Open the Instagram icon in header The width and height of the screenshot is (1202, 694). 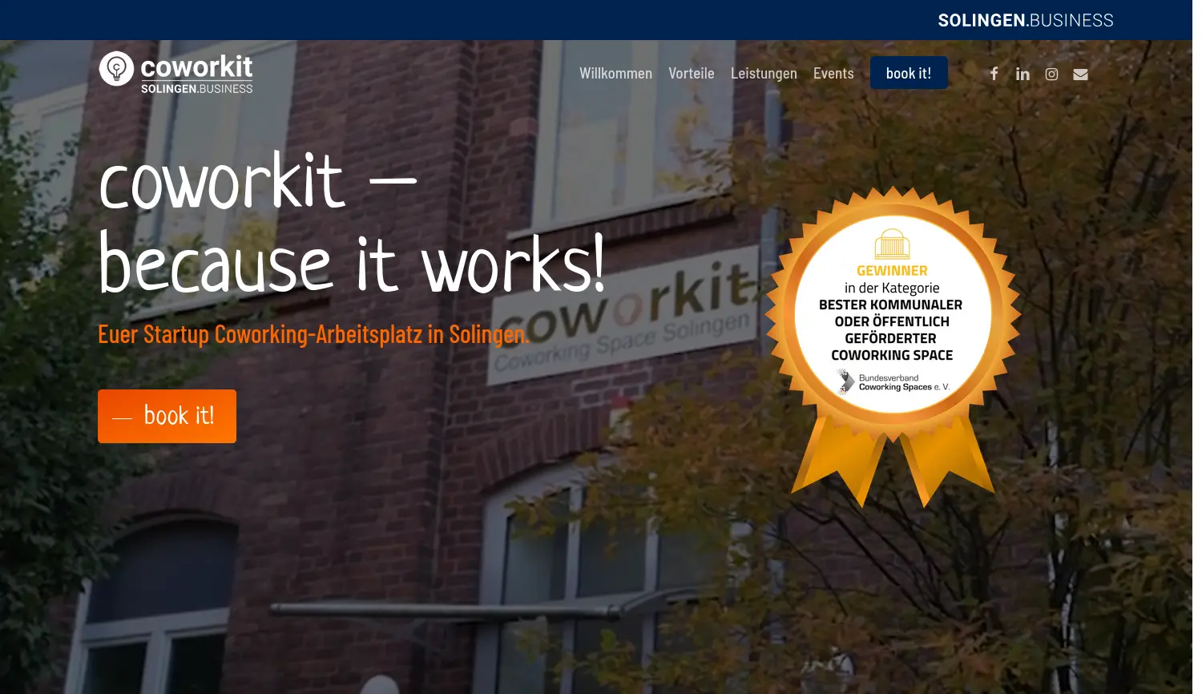(1051, 74)
